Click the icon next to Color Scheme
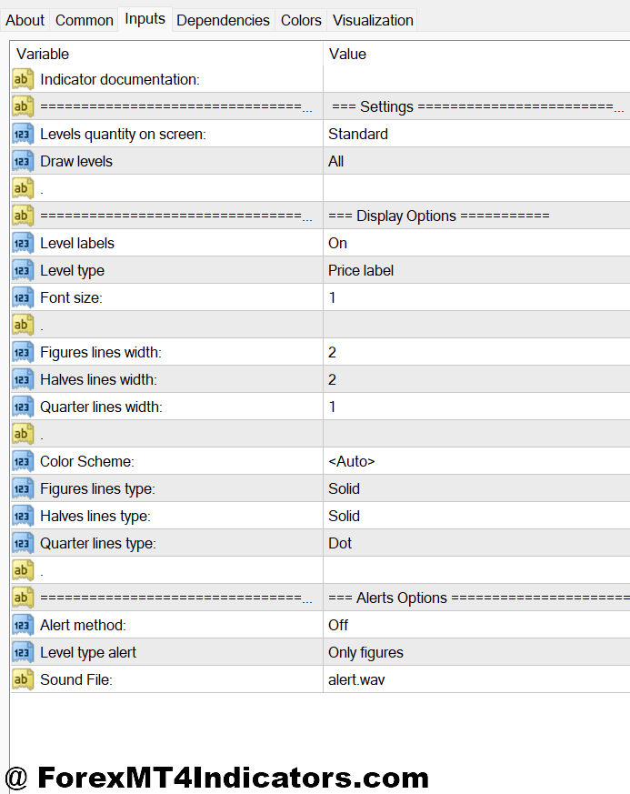The width and height of the screenshot is (630, 794). pos(23,461)
